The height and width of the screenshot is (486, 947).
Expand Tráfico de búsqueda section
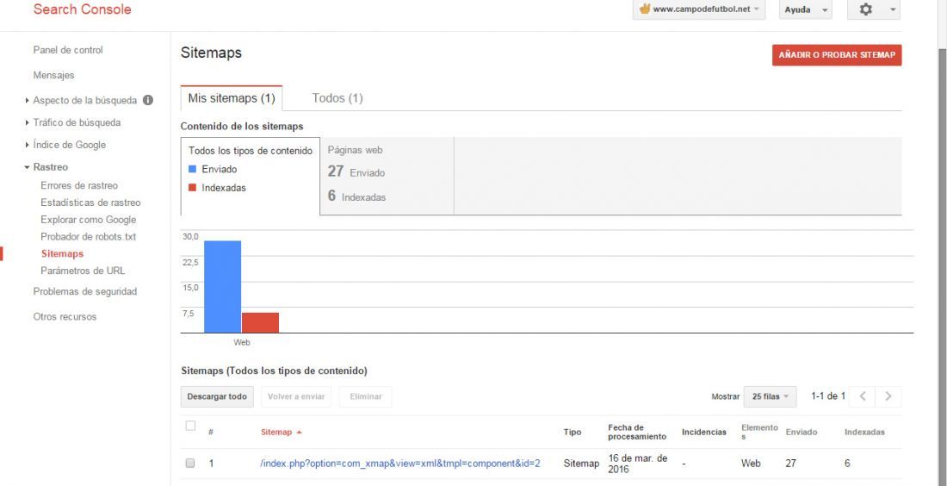[x=28, y=122]
